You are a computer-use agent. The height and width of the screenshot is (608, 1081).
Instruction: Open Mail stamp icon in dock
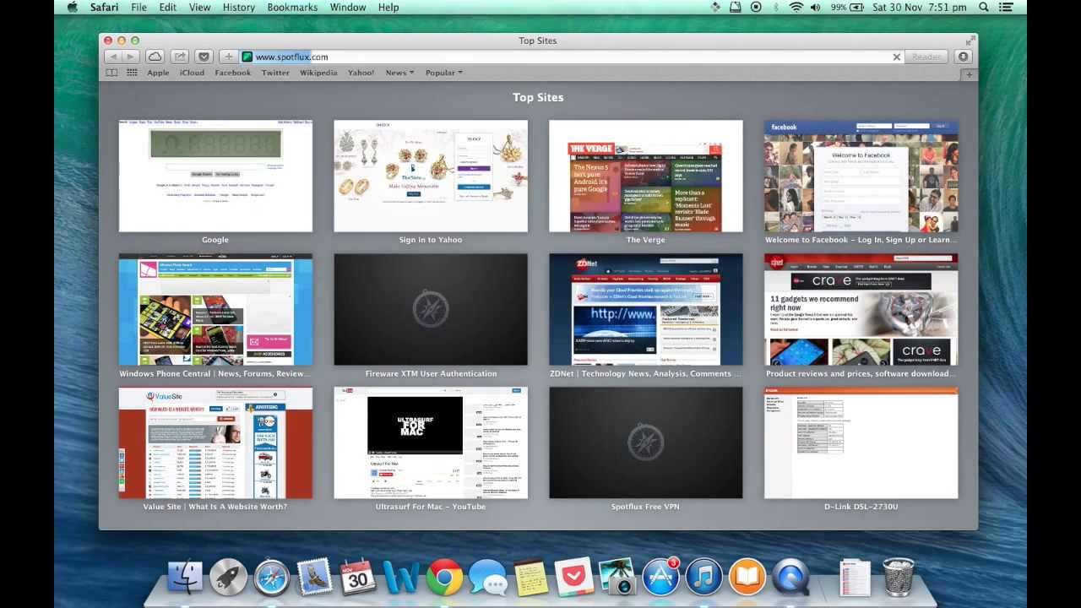314,578
